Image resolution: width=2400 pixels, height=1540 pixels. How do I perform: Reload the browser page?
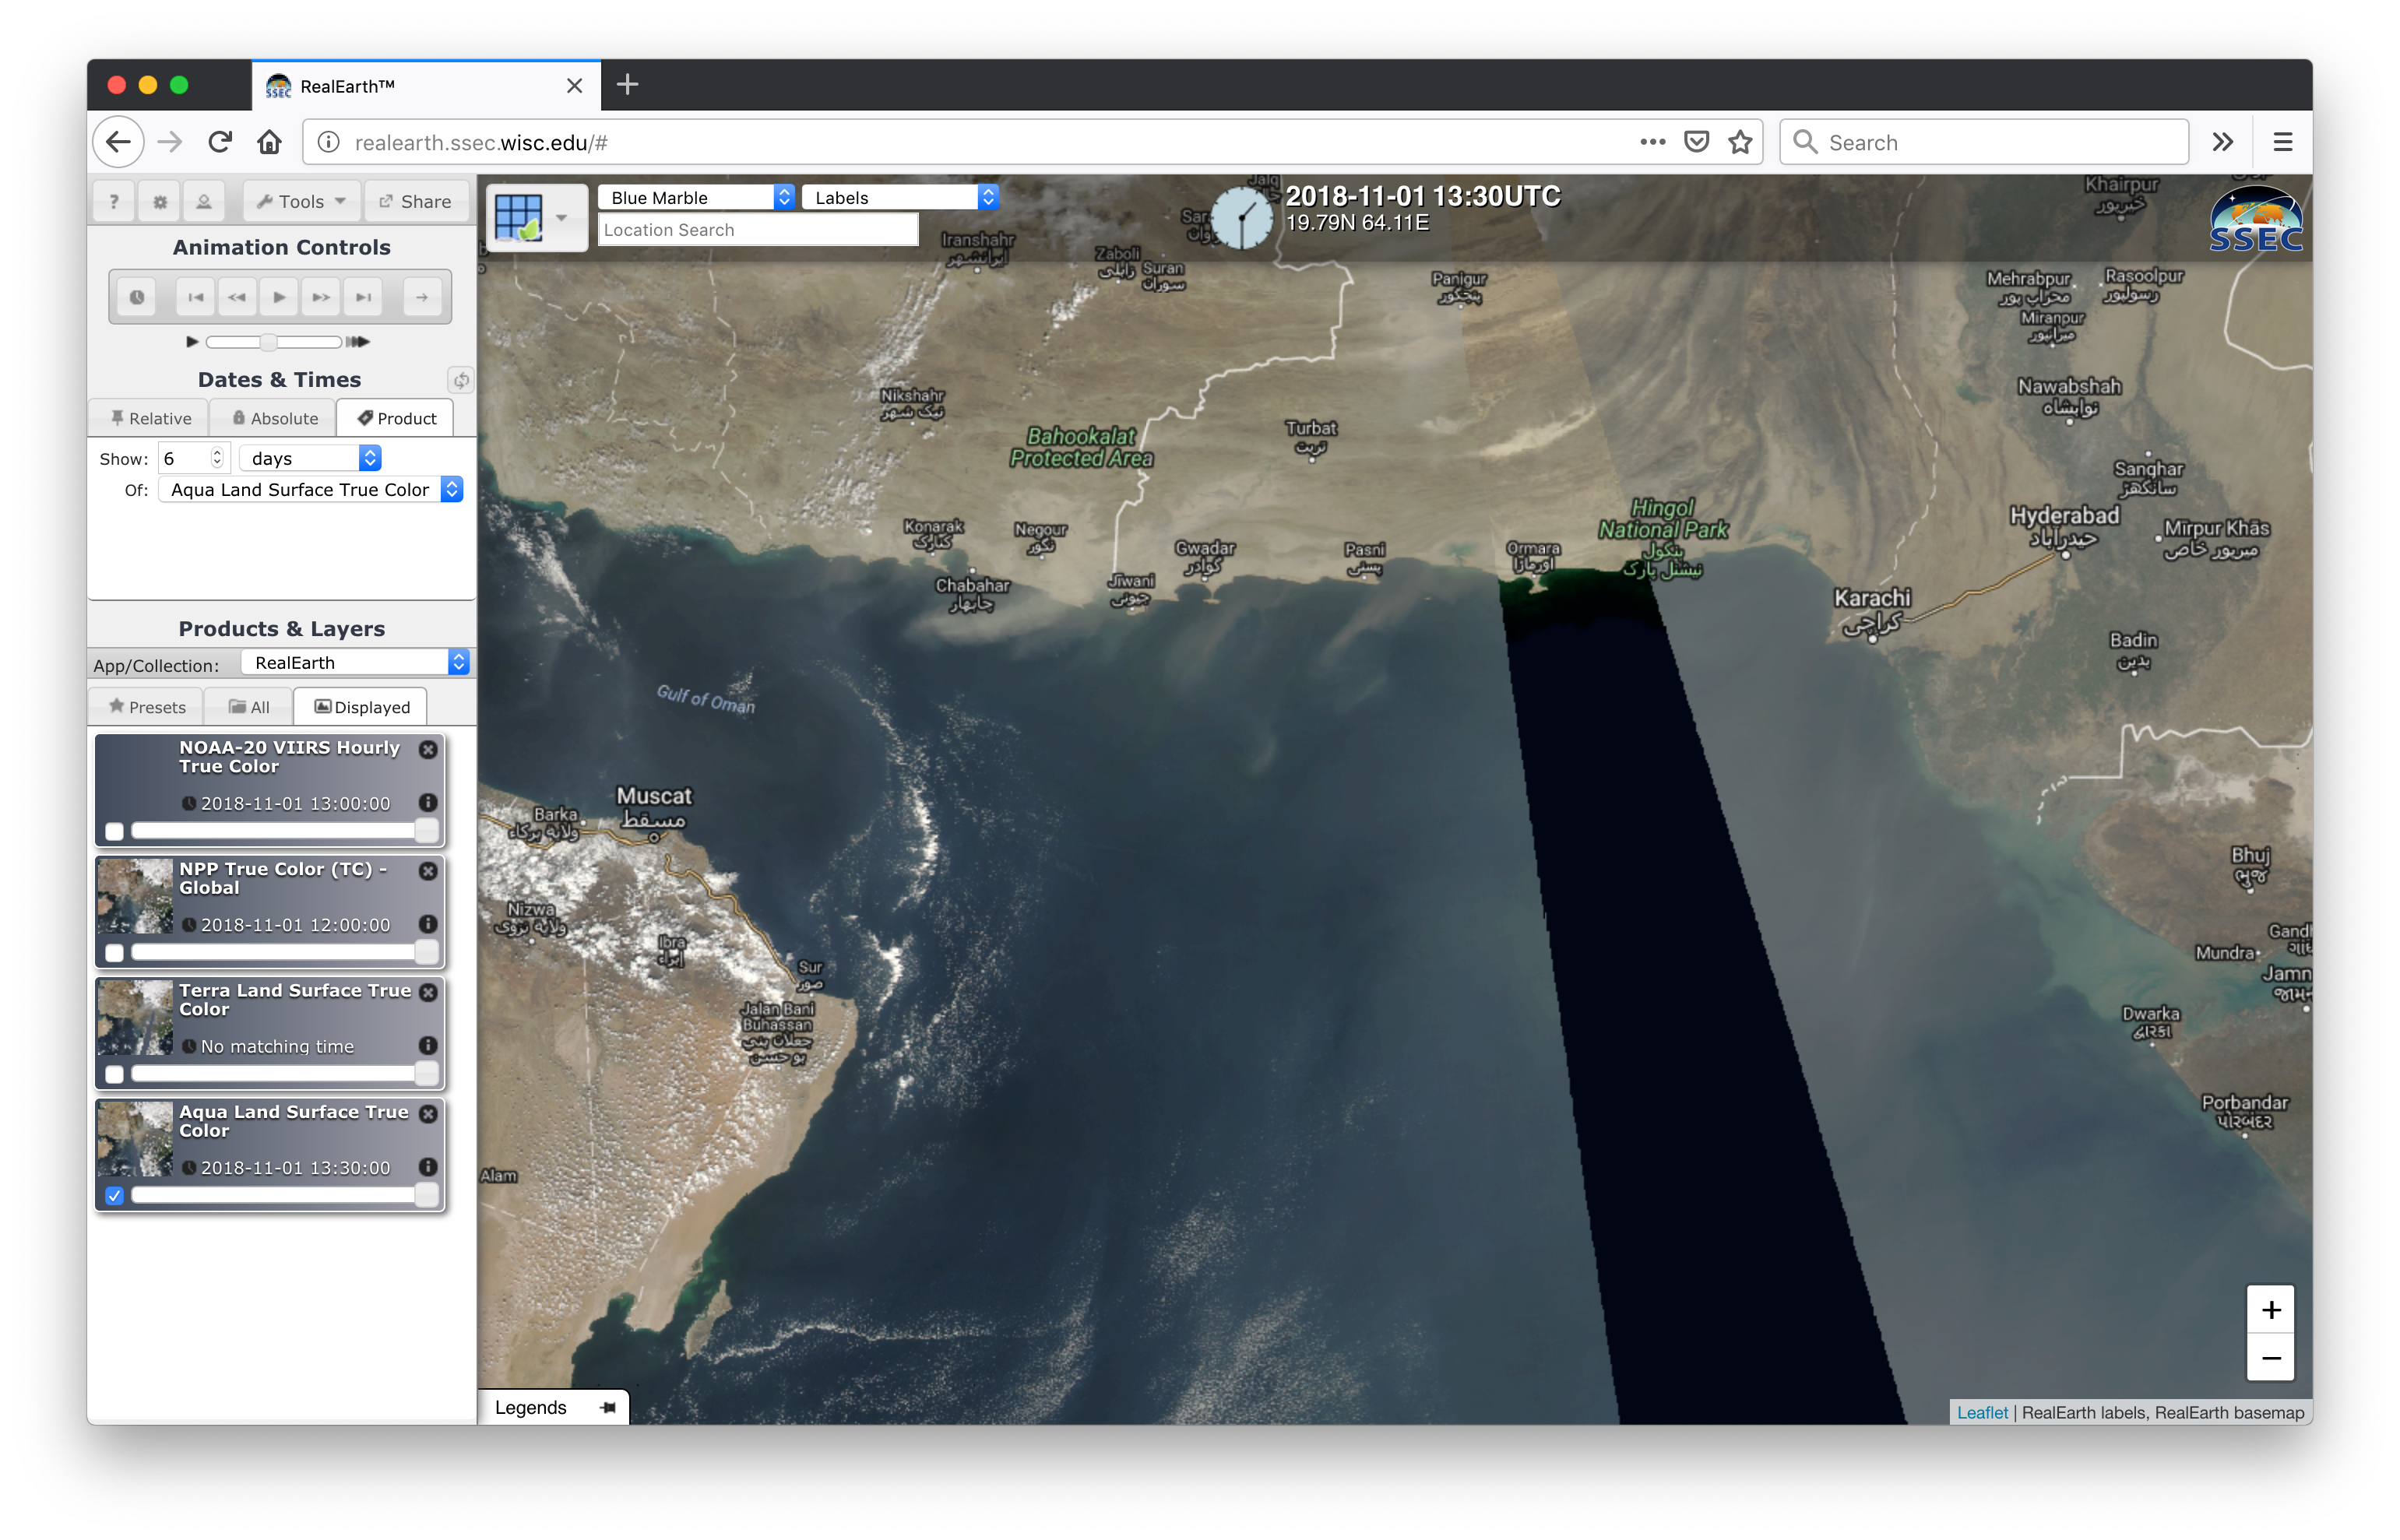tap(220, 142)
